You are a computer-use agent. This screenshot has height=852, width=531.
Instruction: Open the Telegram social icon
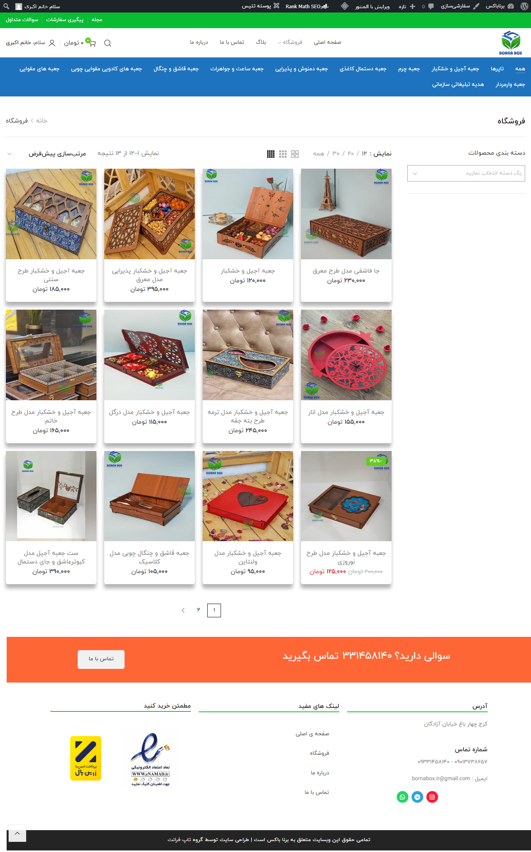(417, 797)
